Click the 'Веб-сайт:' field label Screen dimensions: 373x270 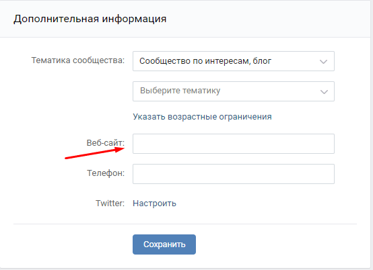click(106, 143)
